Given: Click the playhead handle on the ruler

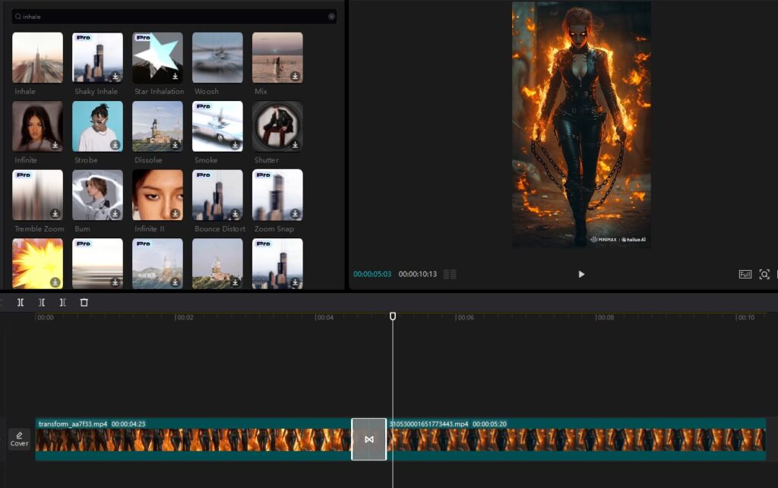Looking at the screenshot, I should 393,316.
